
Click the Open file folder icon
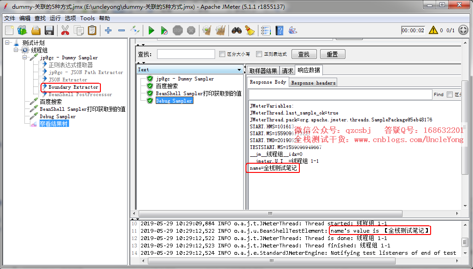[x=36, y=30]
